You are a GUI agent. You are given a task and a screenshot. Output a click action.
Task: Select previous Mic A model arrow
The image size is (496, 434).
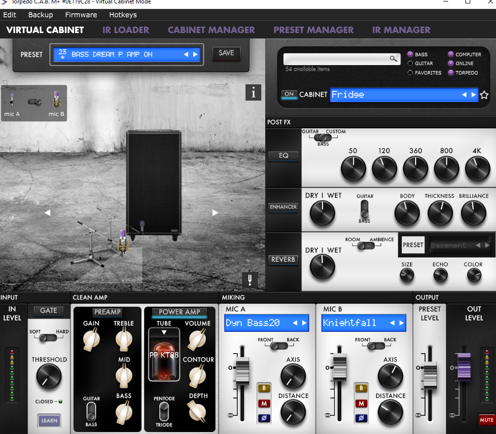[295, 323]
